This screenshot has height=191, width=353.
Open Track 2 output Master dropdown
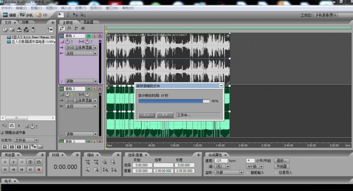point(81,106)
